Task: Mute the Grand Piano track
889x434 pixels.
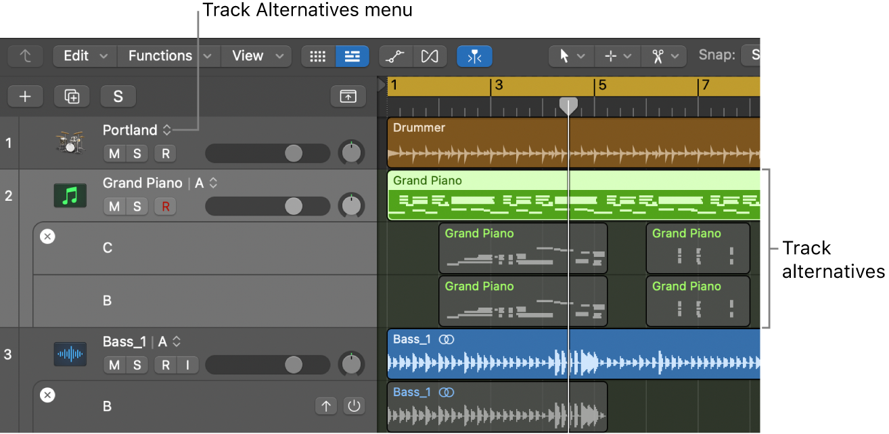Action: 114,206
